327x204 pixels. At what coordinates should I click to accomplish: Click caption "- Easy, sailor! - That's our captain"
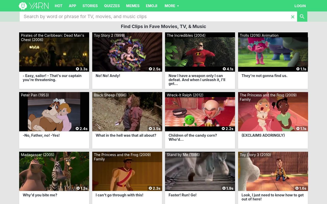(52, 78)
